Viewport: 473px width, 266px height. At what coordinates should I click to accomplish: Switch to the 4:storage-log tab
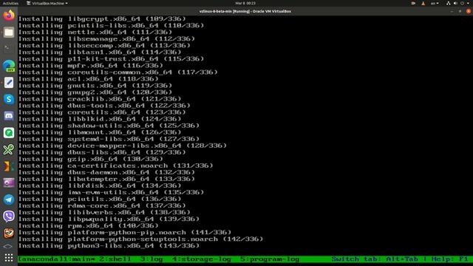tap(202, 259)
